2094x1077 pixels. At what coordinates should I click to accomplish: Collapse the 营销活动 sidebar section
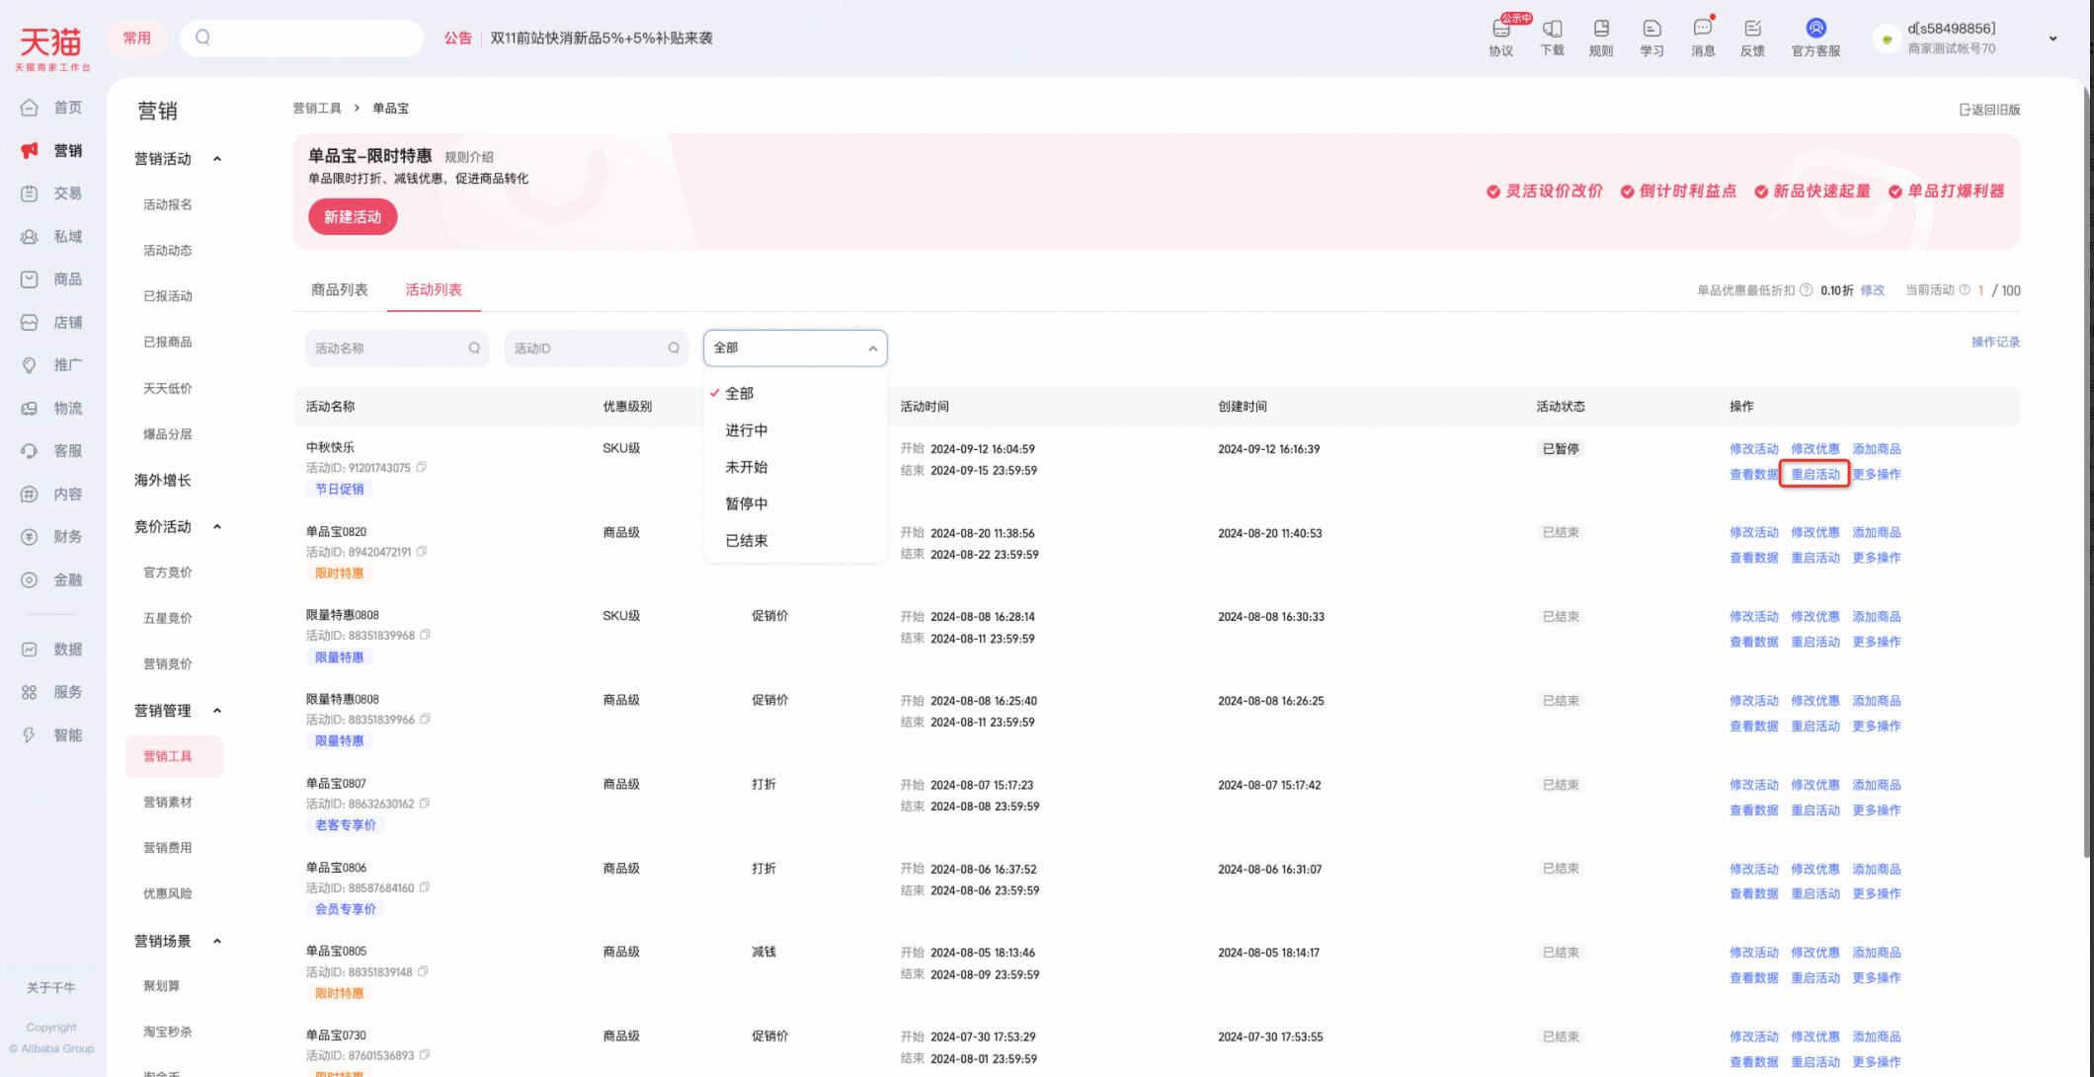point(217,159)
